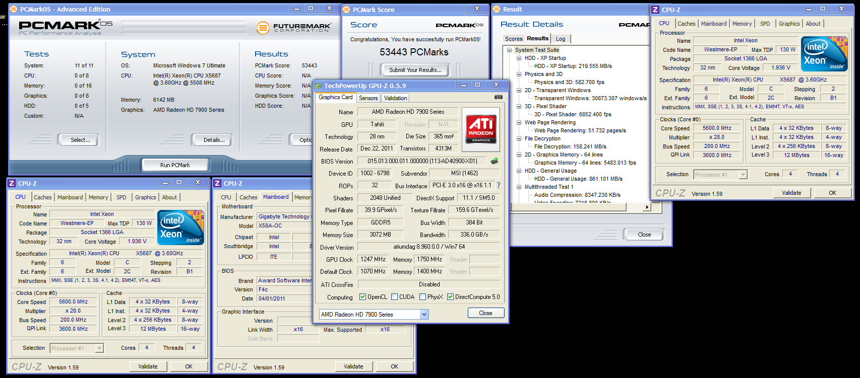Click the Z icon of the lower-left CPU-Z window

tap(12, 183)
